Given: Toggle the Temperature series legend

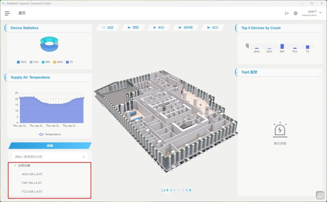Looking at the screenshot, I should tap(50, 134).
